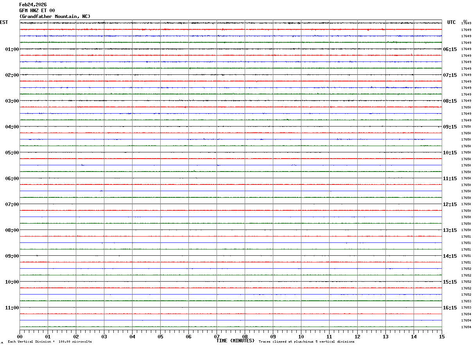Screen dimensions: 473x347
Task: Pick minute tick 11 on the bottom axis
Action: (x=329, y=336)
